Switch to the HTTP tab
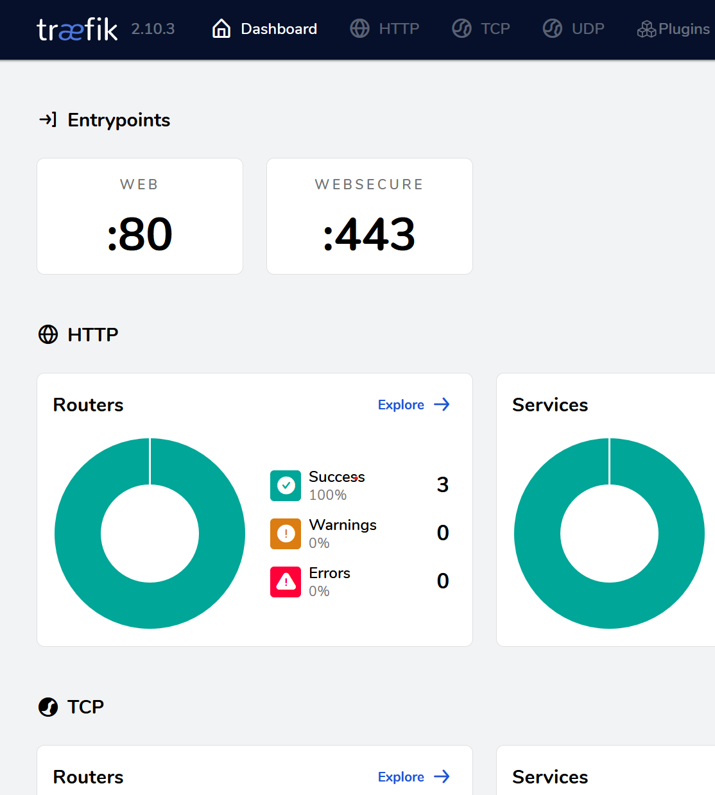 pos(384,29)
